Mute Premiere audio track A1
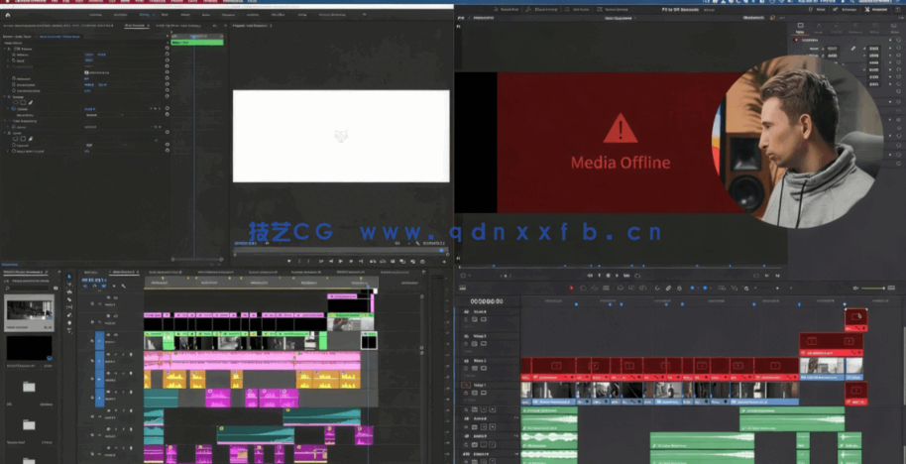Viewport: 906px width, 464px height. 116,354
